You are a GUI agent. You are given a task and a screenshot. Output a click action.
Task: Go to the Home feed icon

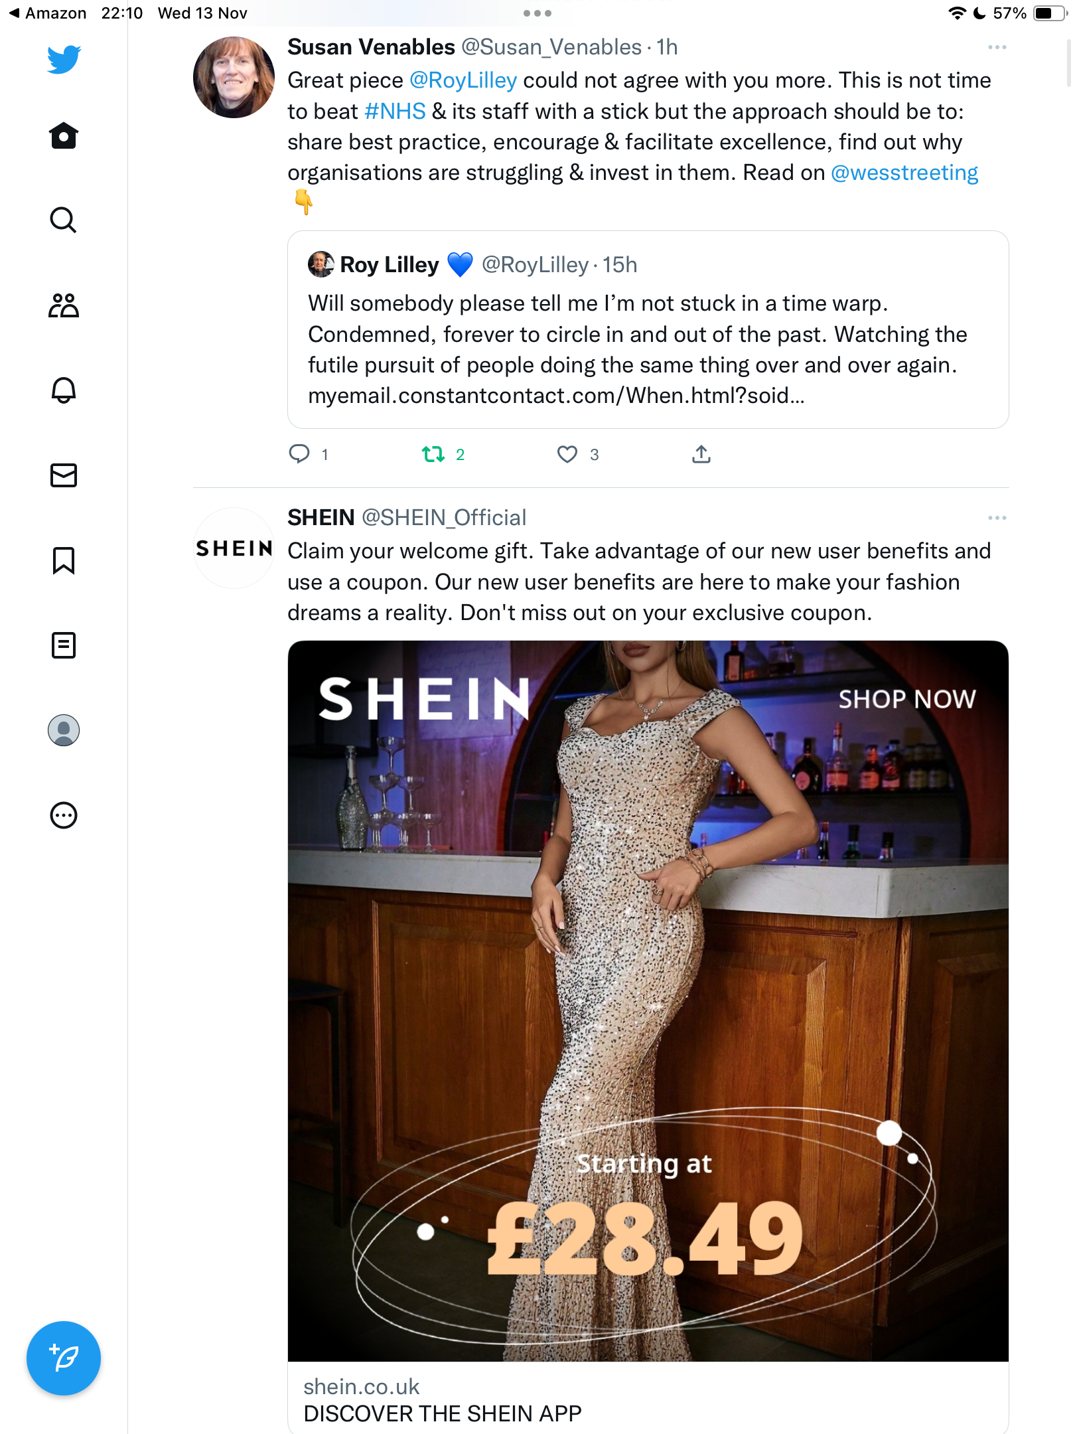tap(64, 135)
